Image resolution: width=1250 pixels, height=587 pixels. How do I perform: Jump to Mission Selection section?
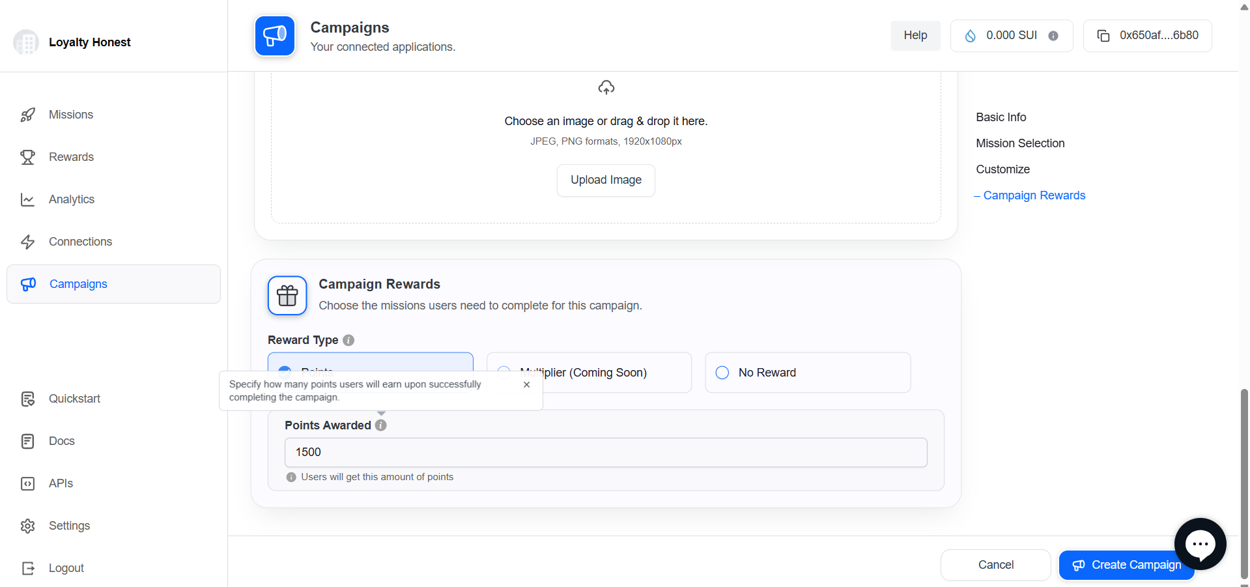1020,143
